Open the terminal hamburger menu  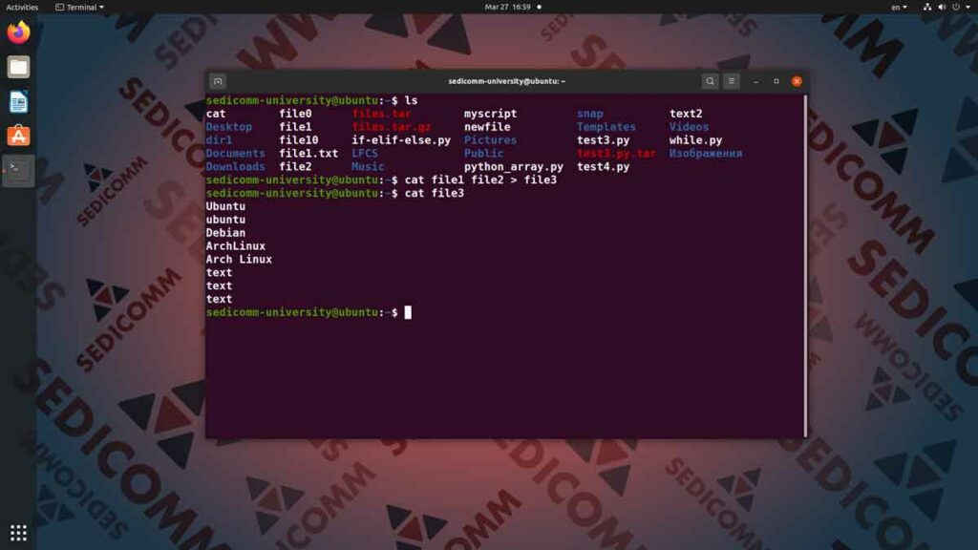731,81
